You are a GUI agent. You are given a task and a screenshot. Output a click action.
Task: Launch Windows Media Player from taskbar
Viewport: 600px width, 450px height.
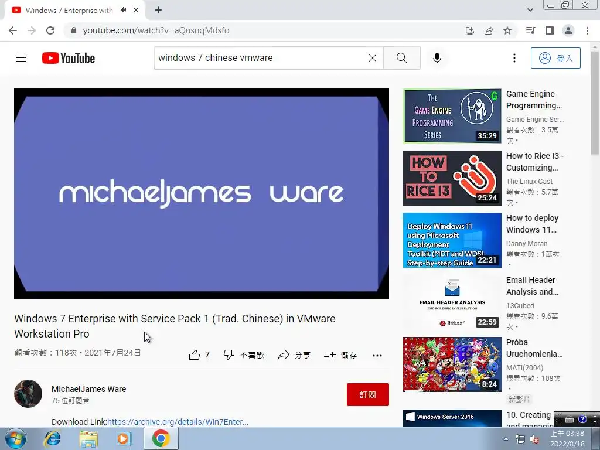click(124, 438)
